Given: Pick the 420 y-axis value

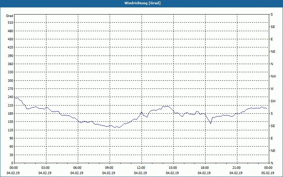Looking at the screenshot, I should coord(11,47).
